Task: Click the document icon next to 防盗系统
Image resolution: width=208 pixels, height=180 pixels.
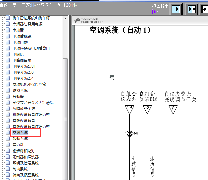Action: (x=8, y=90)
